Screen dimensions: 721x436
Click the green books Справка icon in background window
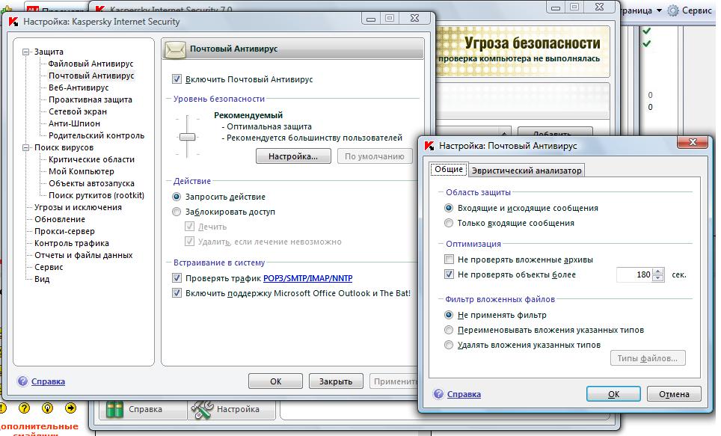[114, 409]
